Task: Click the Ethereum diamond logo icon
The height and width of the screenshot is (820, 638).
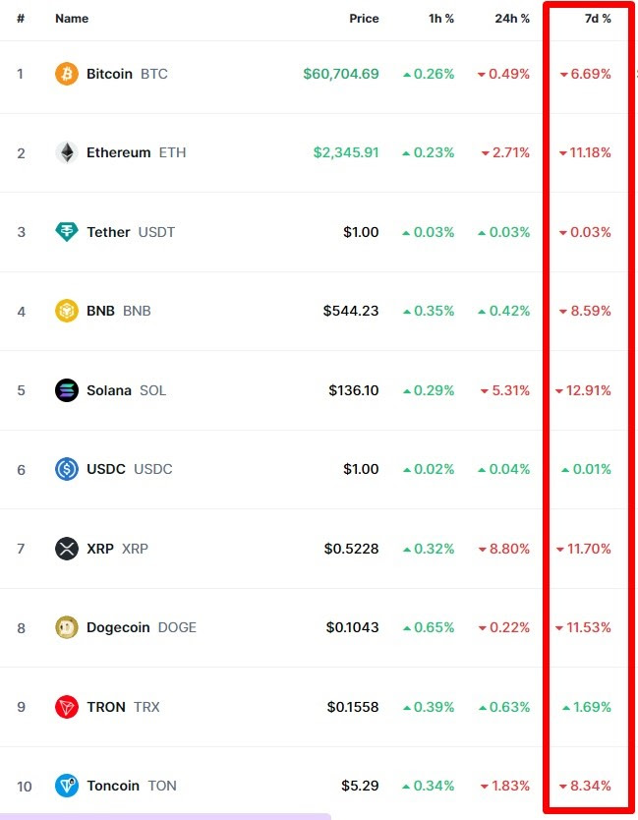Action: click(67, 152)
